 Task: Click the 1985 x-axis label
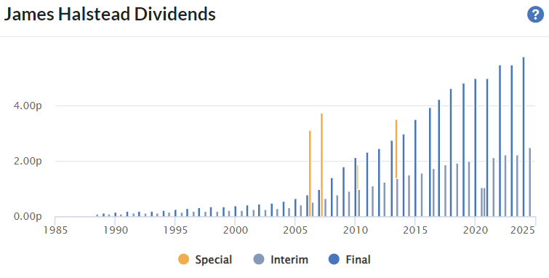(x=55, y=230)
